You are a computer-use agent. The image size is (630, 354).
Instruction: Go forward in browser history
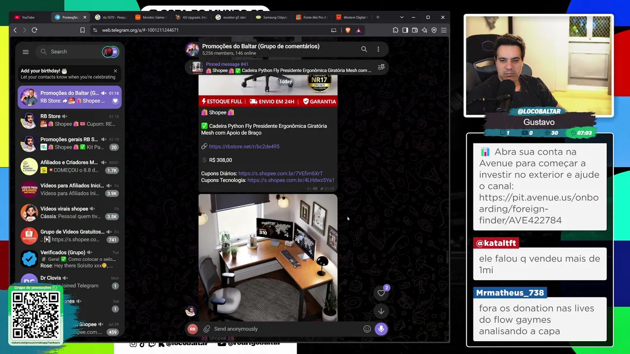pos(24,30)
